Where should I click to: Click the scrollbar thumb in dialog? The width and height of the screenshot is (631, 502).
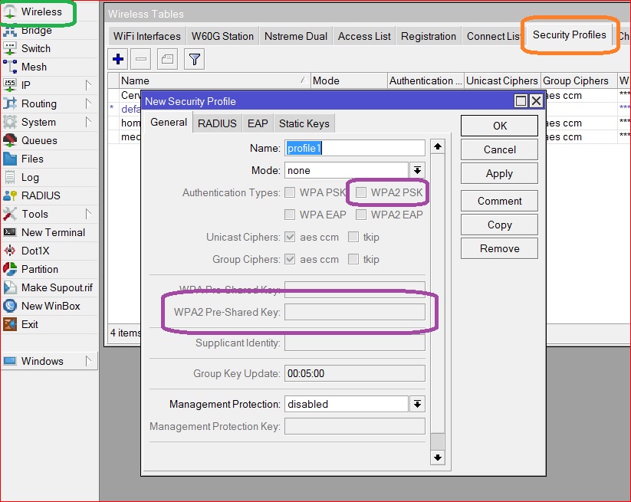coord(438,441)
